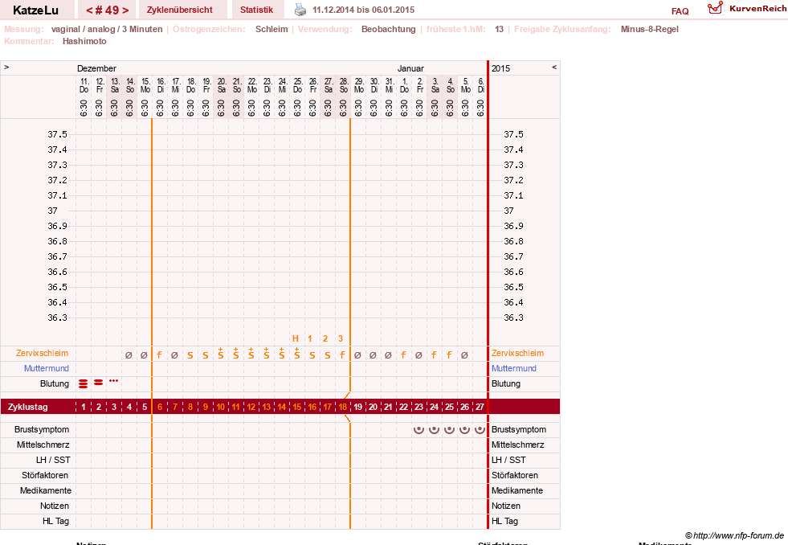
Task: Click the printer icon
Action: click(300, 10)
